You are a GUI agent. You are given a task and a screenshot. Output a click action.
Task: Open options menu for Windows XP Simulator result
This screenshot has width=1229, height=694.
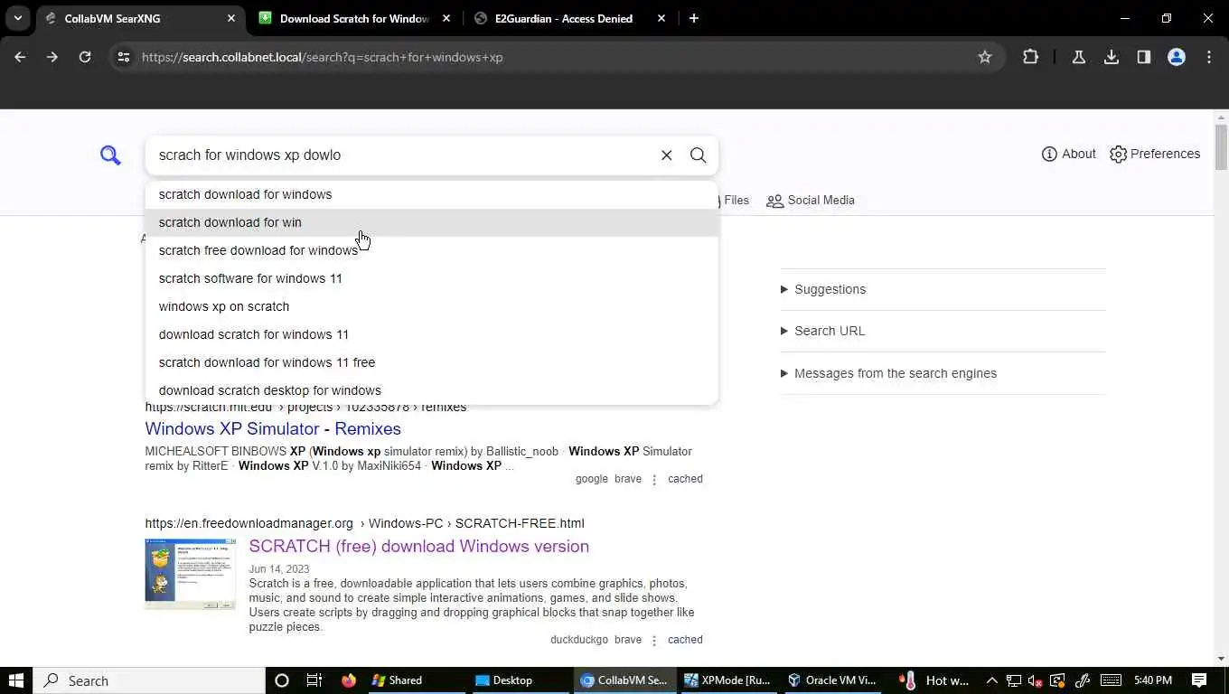[x=654, y=479]
